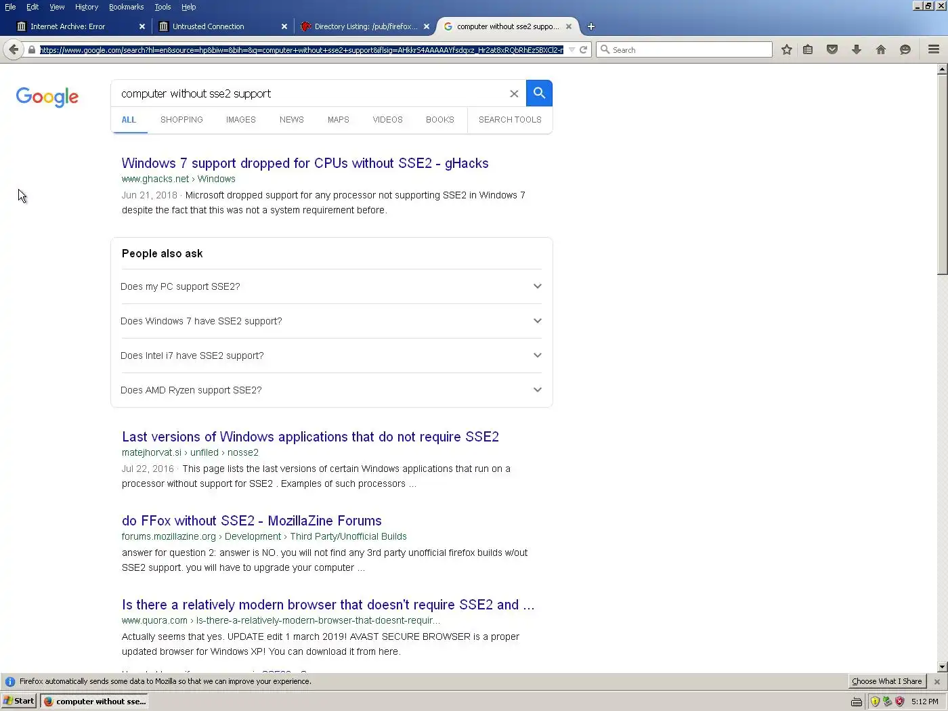
Task: Open Search Tools options
Action: coord(510,120)
